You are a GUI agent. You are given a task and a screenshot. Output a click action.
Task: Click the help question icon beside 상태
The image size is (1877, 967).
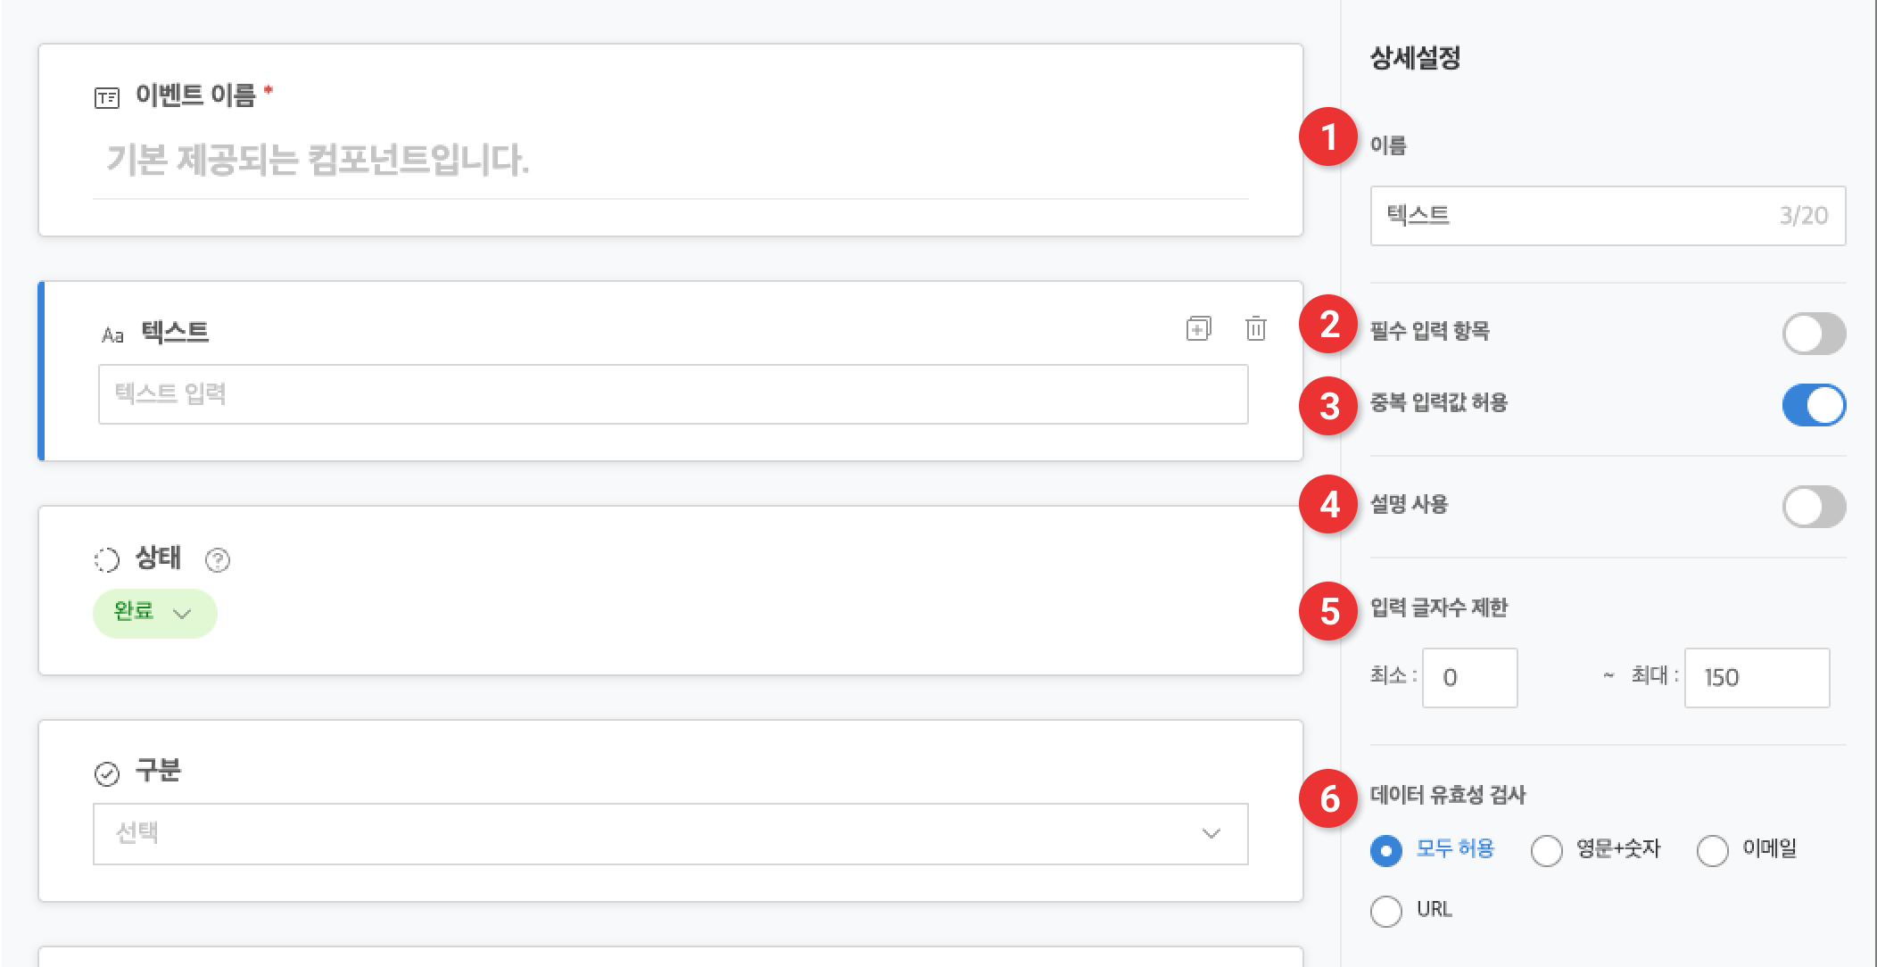(218, 559)
